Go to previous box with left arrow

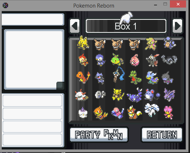tap(75, 26)
